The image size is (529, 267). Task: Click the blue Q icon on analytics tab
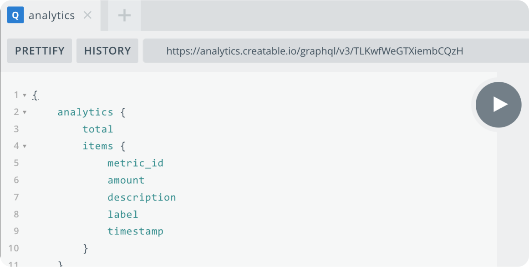[15, 15]
